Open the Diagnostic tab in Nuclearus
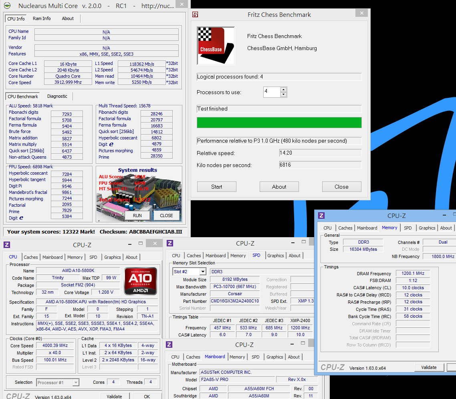456x399 pixels. click(x=57, y=96)
